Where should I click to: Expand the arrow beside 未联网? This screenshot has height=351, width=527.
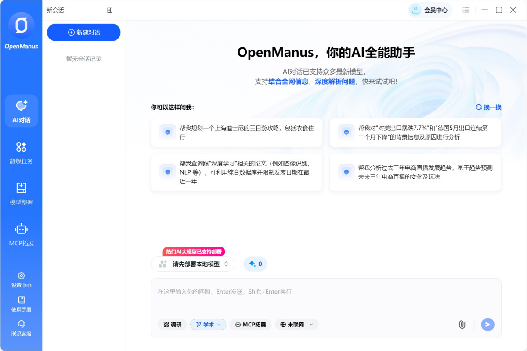pyautogui.click(x=311, y=325)
